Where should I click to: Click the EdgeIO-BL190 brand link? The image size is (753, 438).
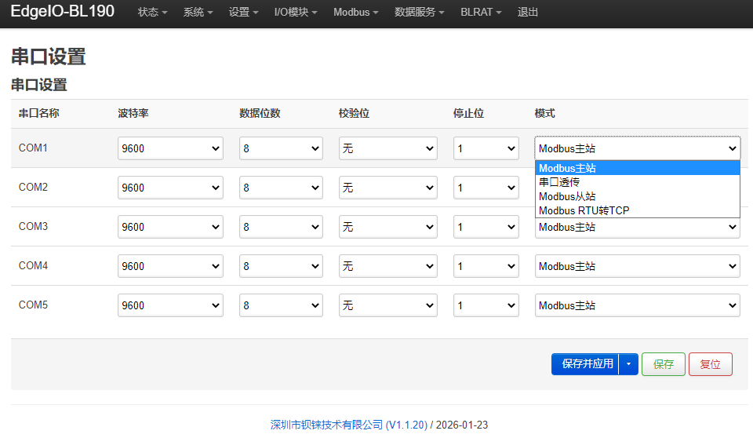pyautogui.click(x=63, y=11)
